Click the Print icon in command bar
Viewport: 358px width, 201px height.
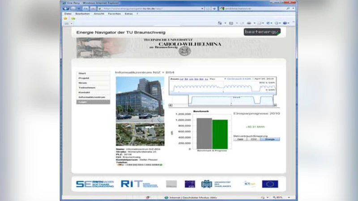point(247,23)
